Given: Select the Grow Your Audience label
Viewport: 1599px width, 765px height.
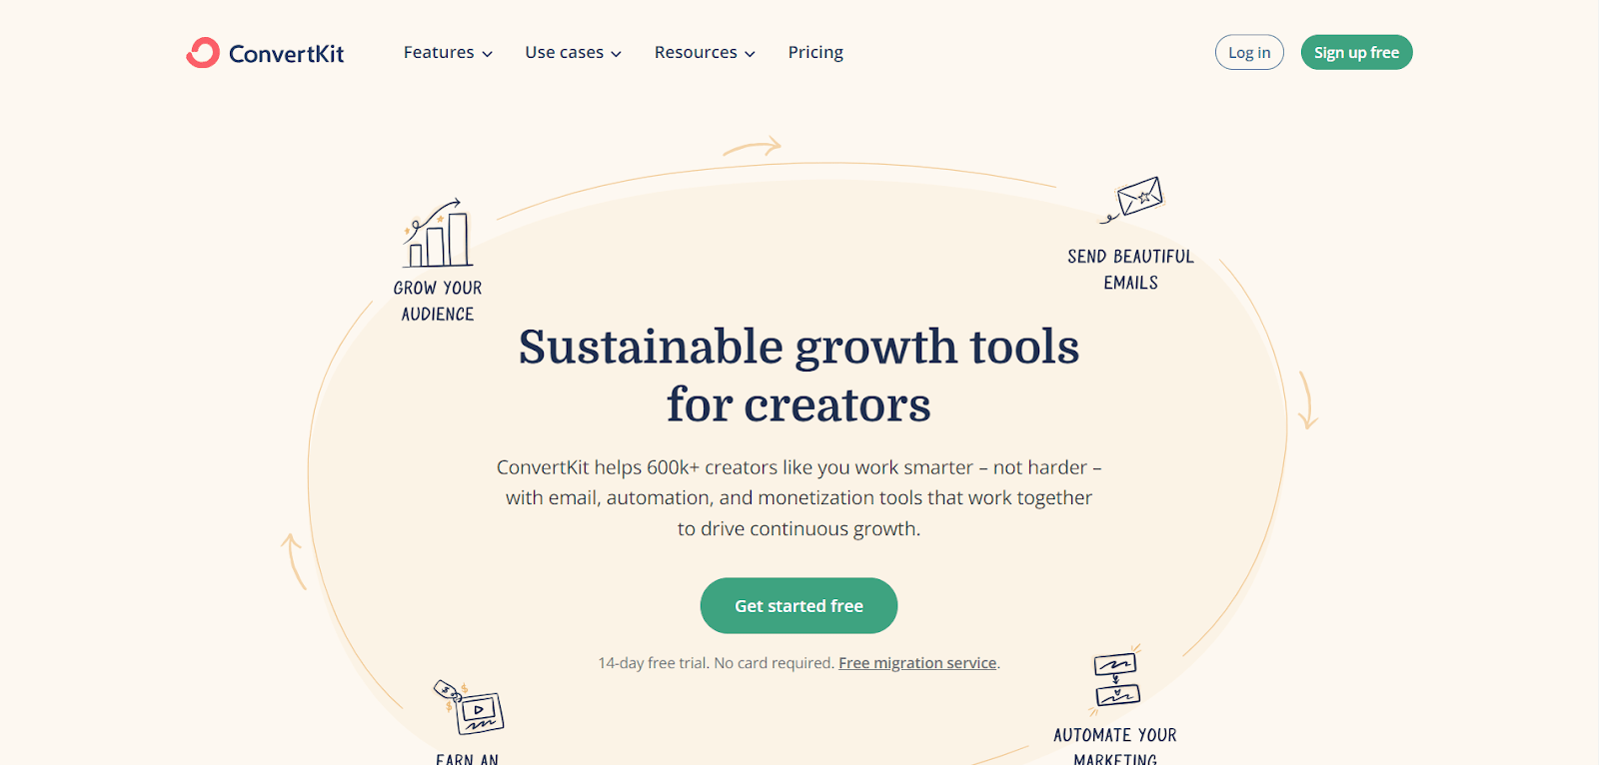Looking at the screenshot, I should pos(438,301).
